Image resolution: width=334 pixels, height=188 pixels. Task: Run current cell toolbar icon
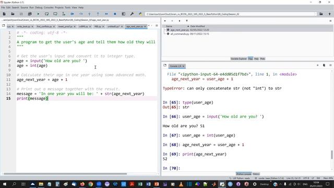(x=46, y=14)
